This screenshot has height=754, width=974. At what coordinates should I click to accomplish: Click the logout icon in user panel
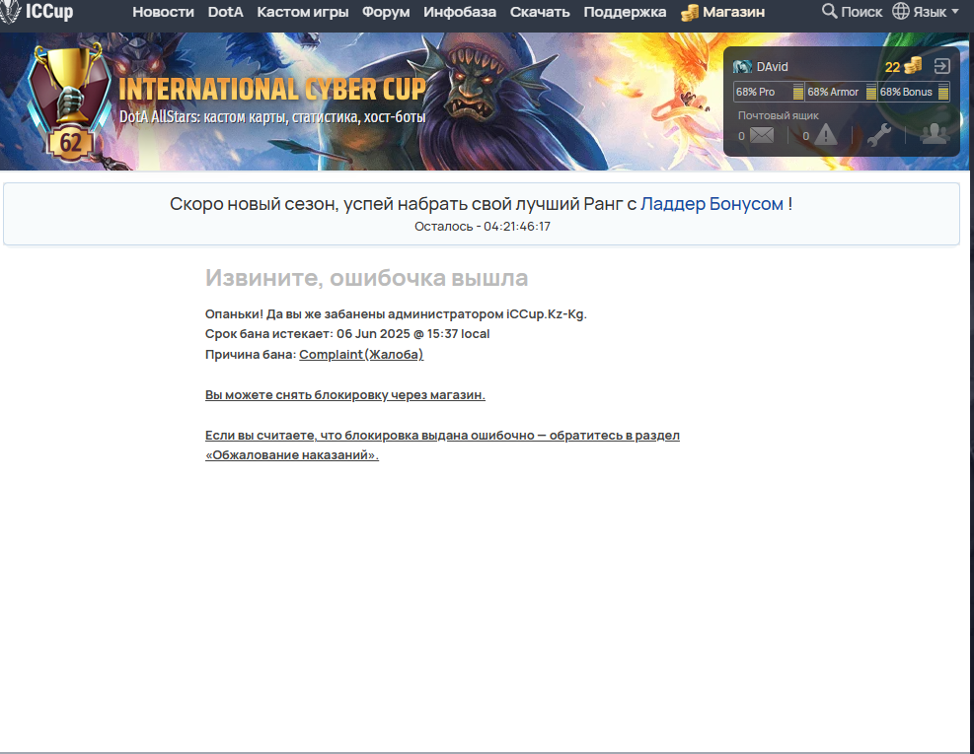941,66
